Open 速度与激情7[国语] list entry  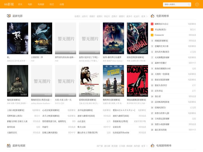point(121,116)
